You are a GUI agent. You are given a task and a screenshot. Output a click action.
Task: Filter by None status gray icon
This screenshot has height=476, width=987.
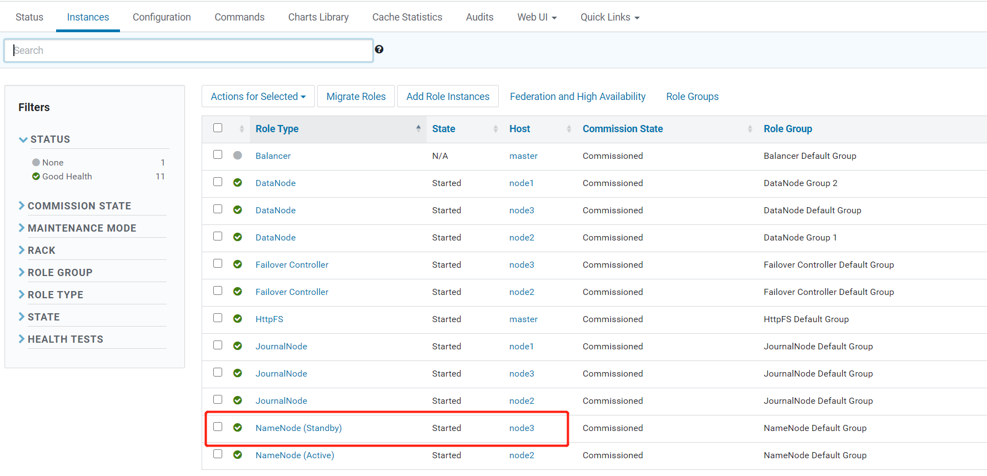[x=36, y=162]
